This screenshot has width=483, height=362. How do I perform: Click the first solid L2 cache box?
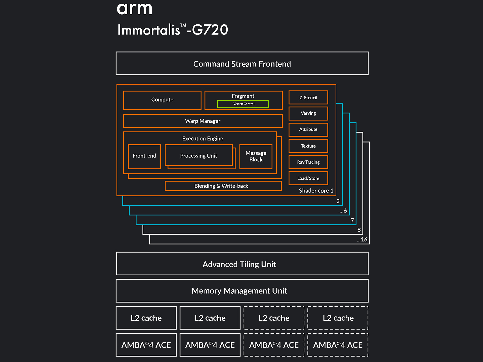pyautogui.click(x=146, y=318)
